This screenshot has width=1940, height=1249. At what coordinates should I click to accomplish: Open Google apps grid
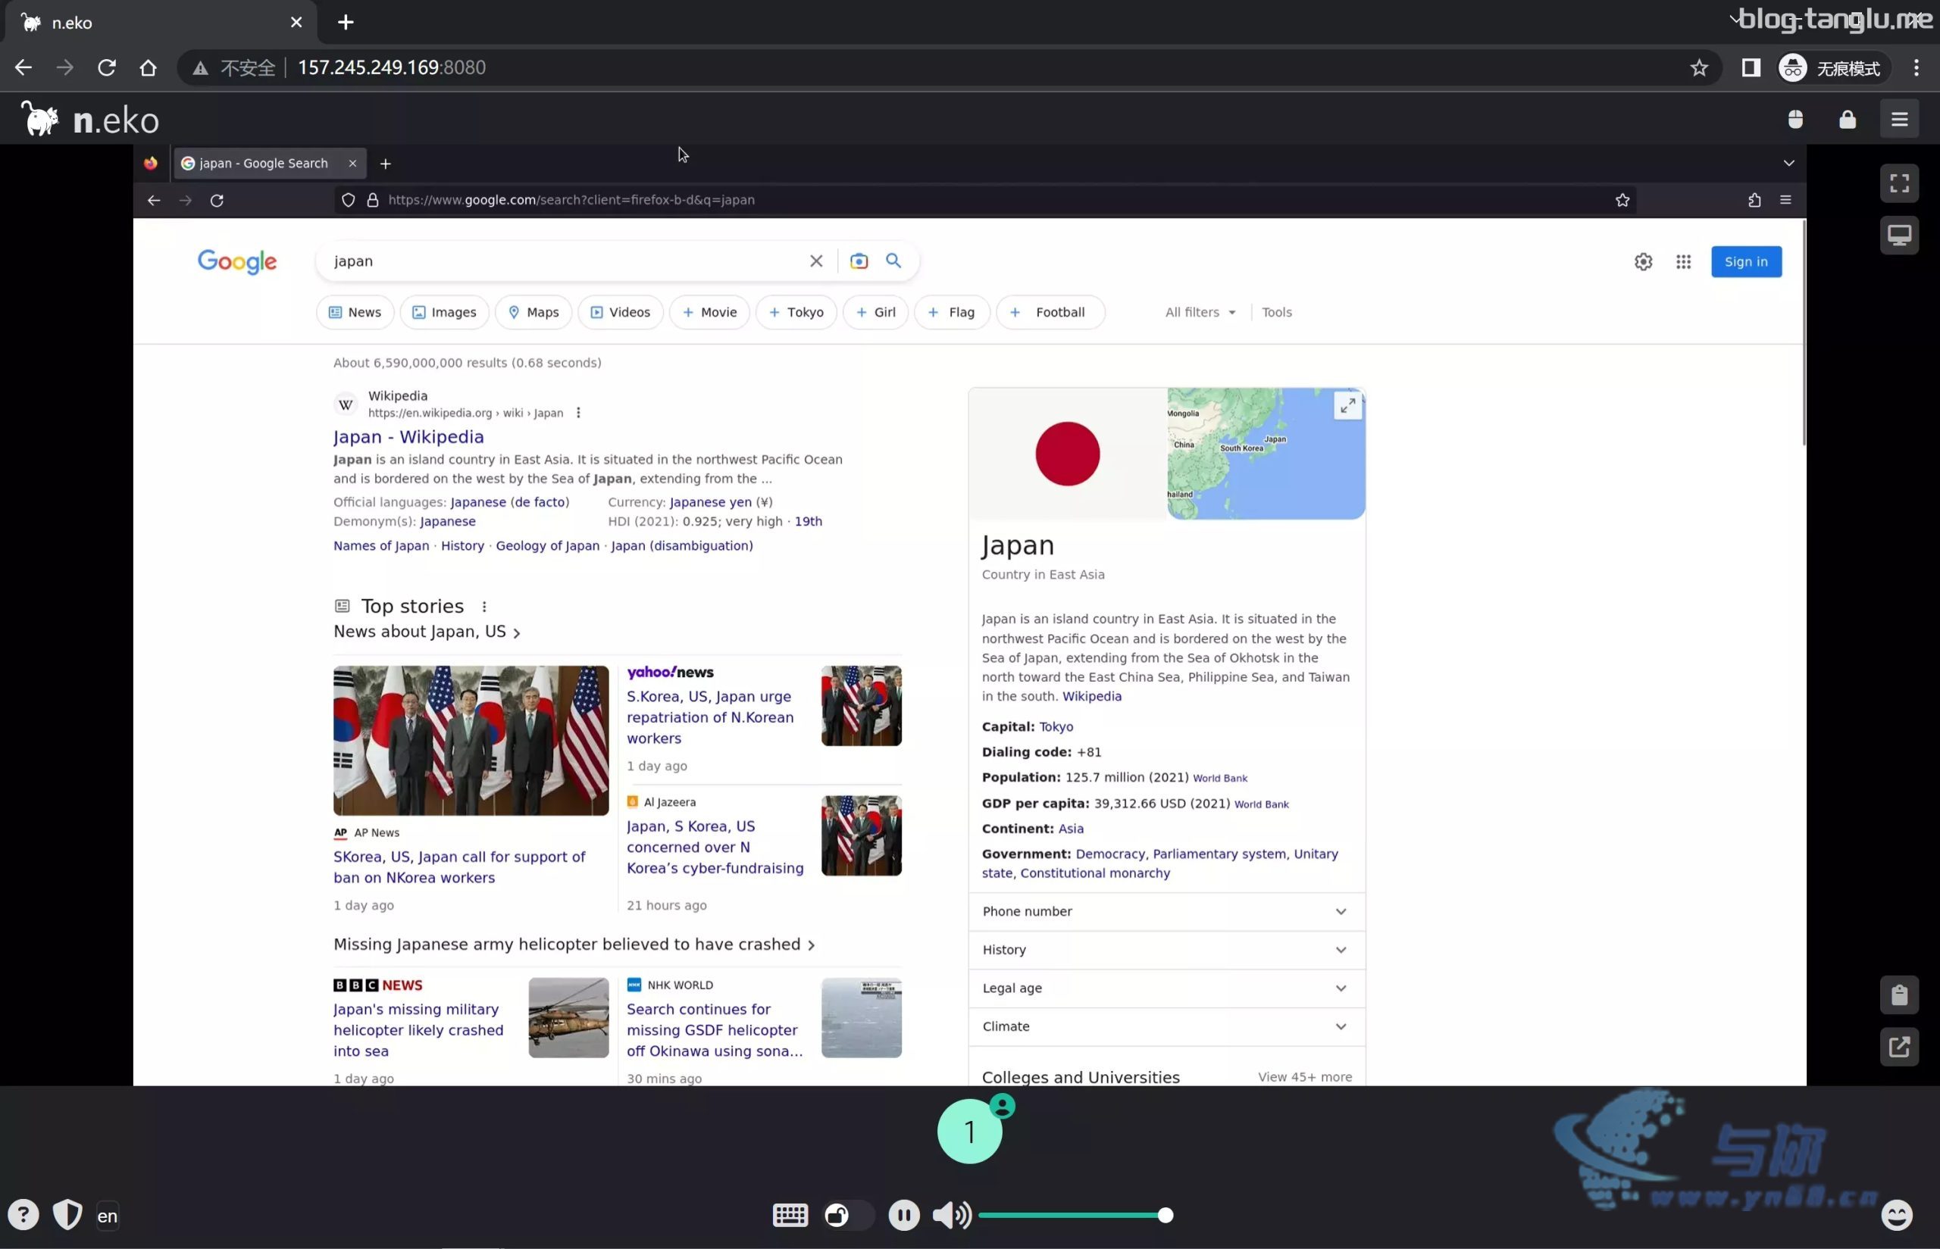coord(1683,262)
